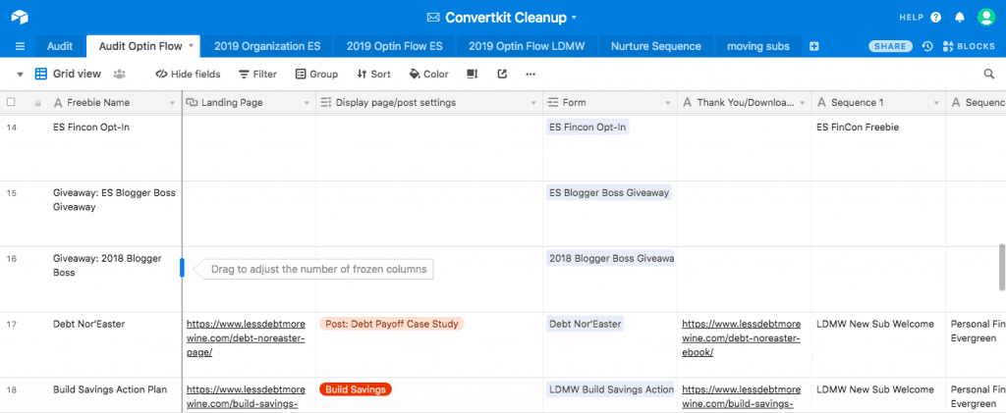The width and height of the screenshot is (1006, 413).
Task: Add a new table with plus icon
Action: coord(814,46)
